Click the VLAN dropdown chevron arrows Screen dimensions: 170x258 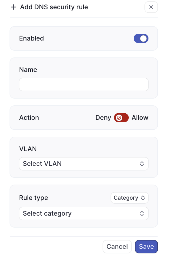pos(142,164)
